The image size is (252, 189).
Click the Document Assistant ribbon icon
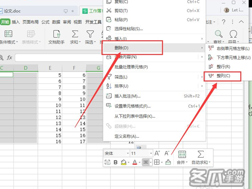(57, 34)
